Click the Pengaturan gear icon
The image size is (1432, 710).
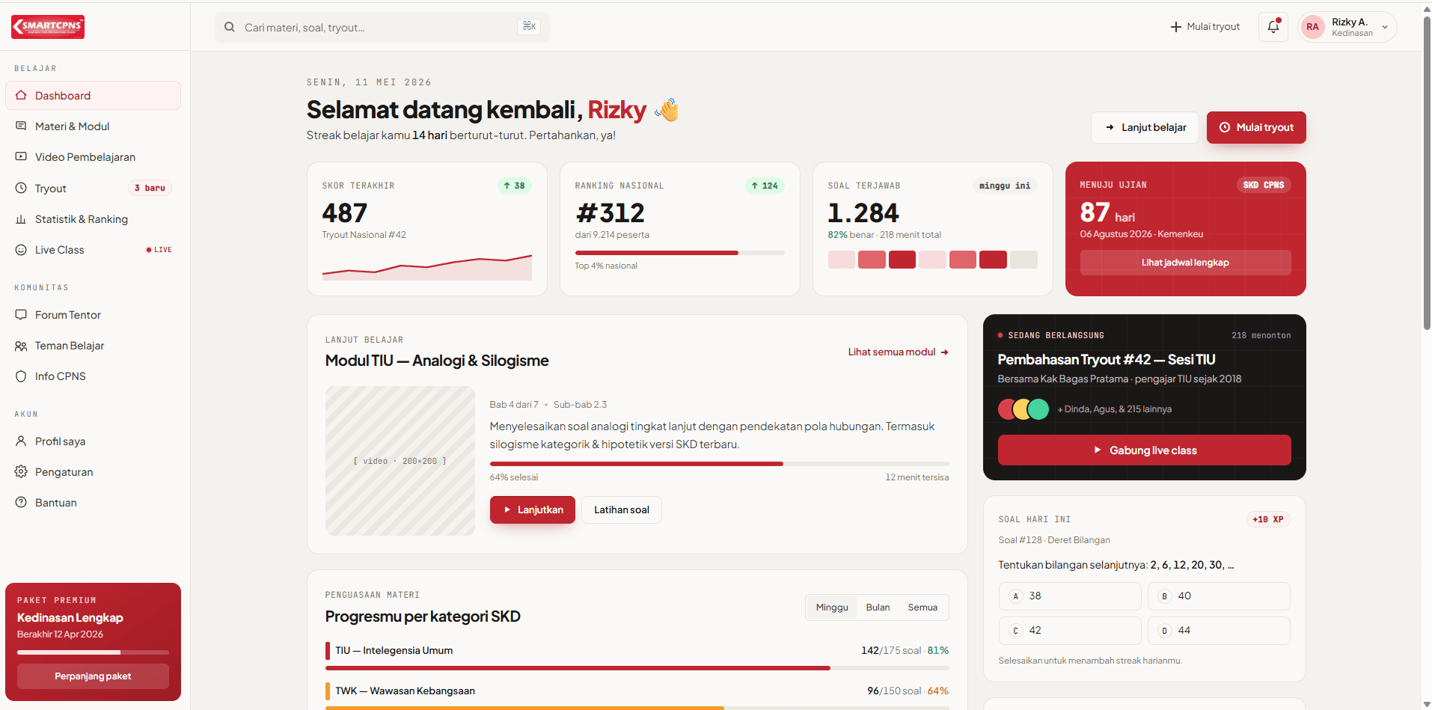point(21,472)
